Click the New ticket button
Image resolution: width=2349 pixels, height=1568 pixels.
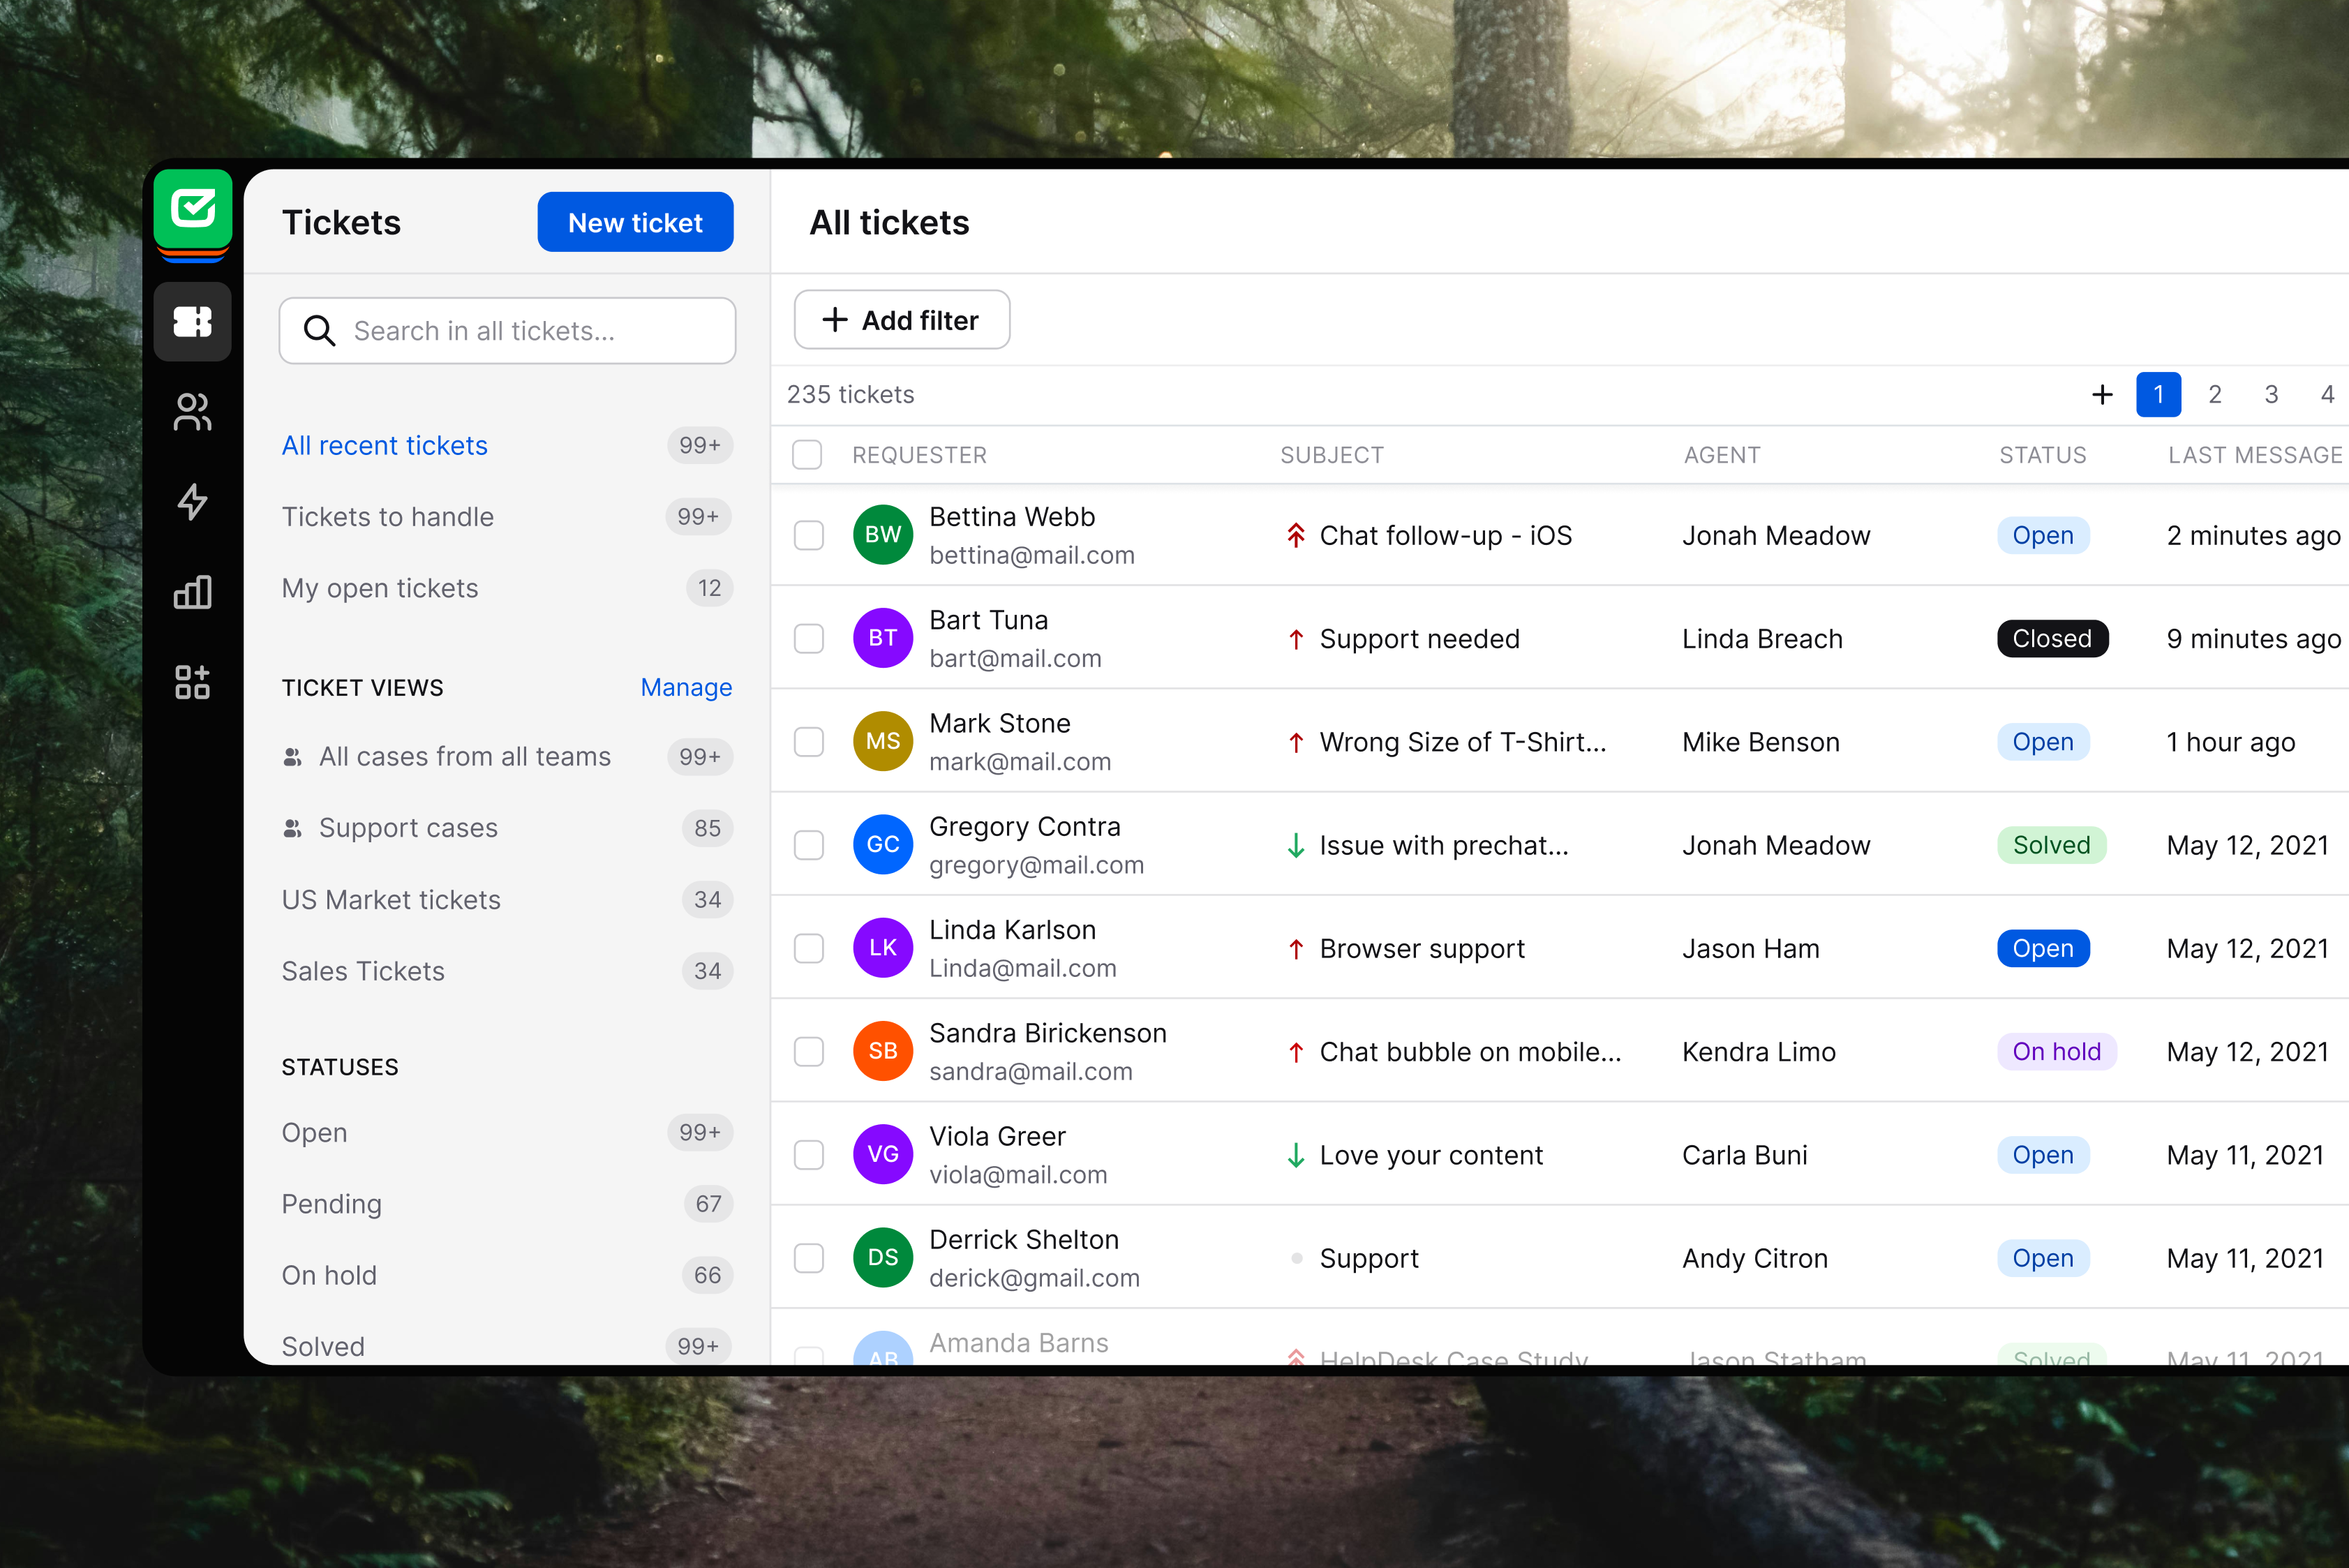click(636, 222)
